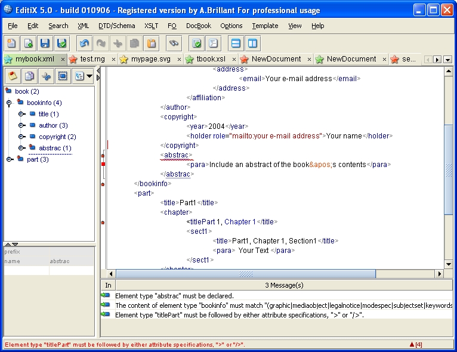Save the document with floppy icon

(45, 44)
